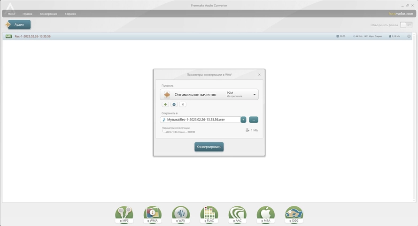Choose the WMA output format icon
Screen dimensions: 418x226
(153, 215)
